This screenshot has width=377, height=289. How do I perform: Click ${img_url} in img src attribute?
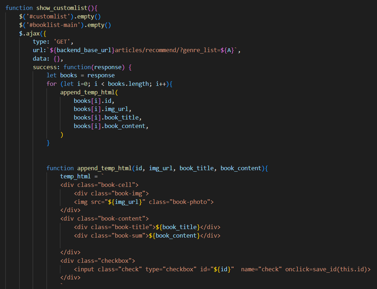coord(125,202)
